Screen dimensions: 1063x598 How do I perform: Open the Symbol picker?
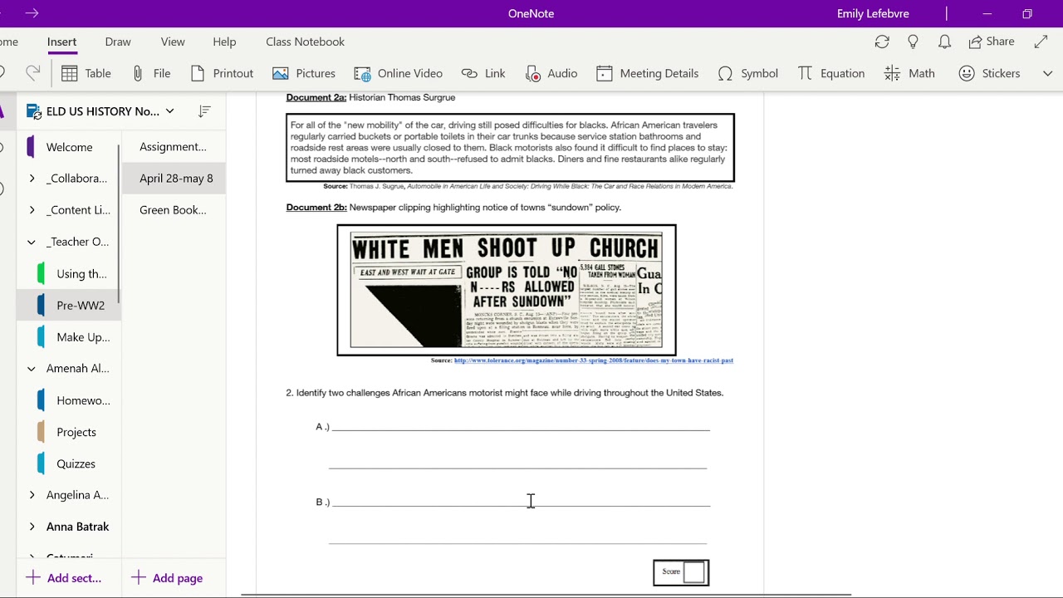[747, 73]
